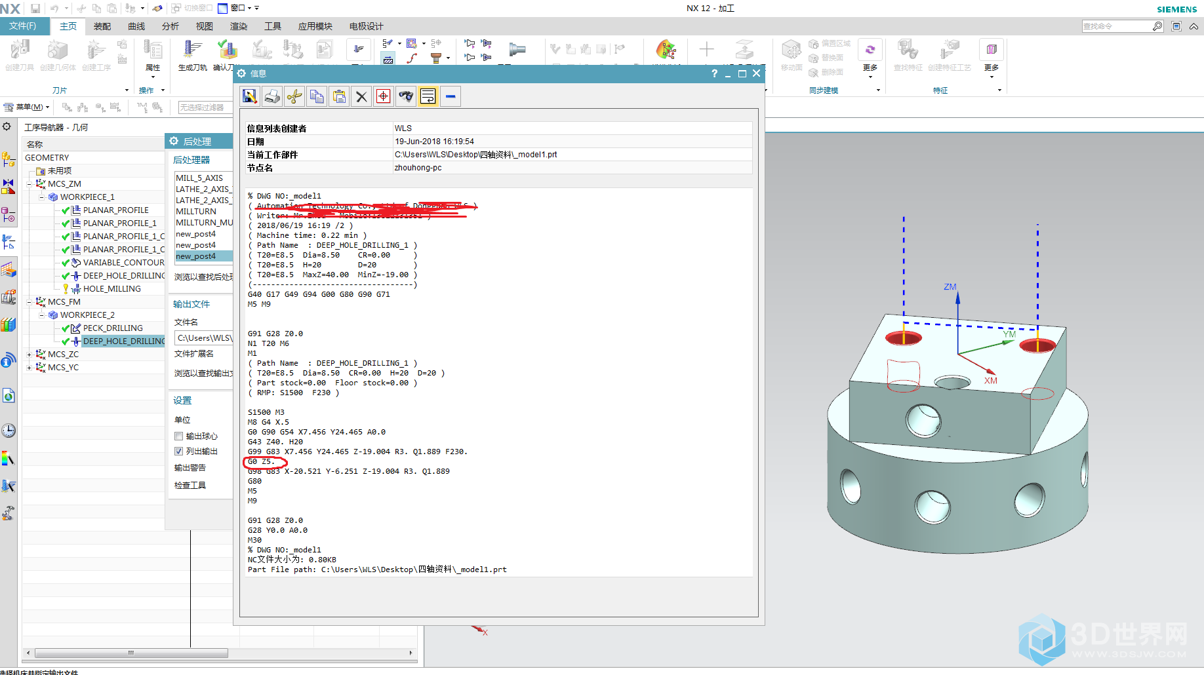The width and height of the screenshot is (1204, 675).
Task: Open the Assembly Navigator sidebar icon
Action: 8,159
